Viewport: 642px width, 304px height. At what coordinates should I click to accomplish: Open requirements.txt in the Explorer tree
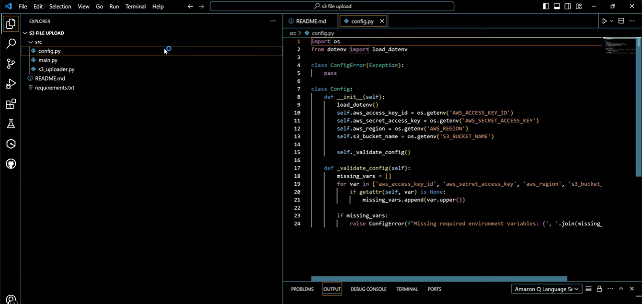[151, 88]
